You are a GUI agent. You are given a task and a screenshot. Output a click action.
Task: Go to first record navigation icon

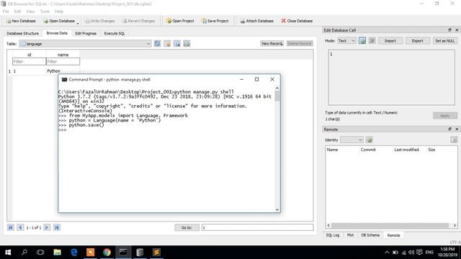[11, 227]
